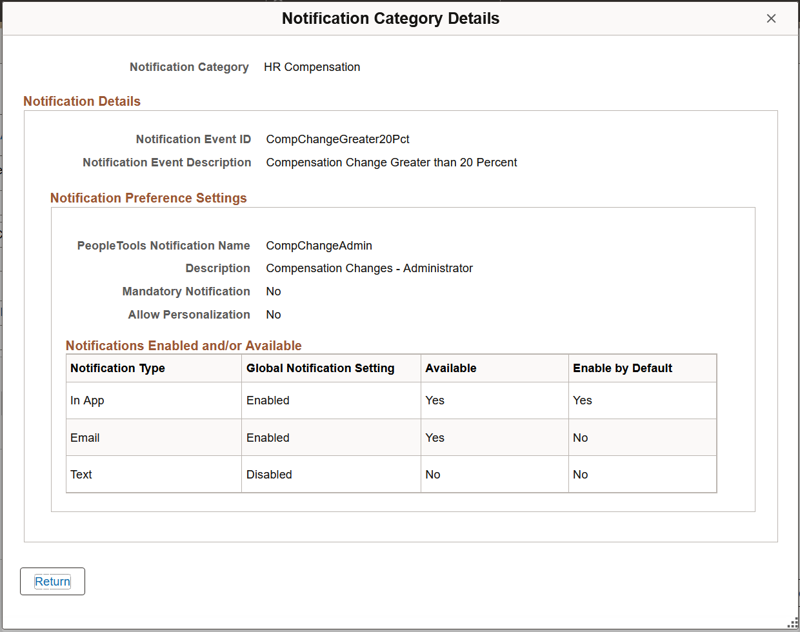This screenshot has height=632, width=800.
Task: Click the Notification Category label
Action: coord(189,67)
